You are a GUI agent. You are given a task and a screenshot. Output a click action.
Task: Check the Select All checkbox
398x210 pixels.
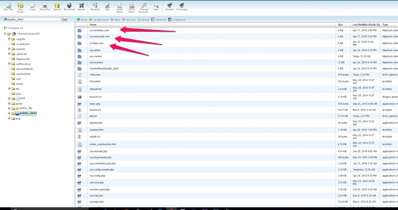(153, 20)
